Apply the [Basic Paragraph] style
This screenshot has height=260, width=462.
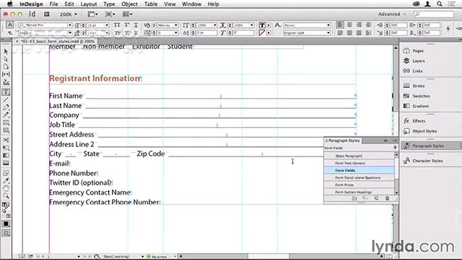[x=359, y=156]
